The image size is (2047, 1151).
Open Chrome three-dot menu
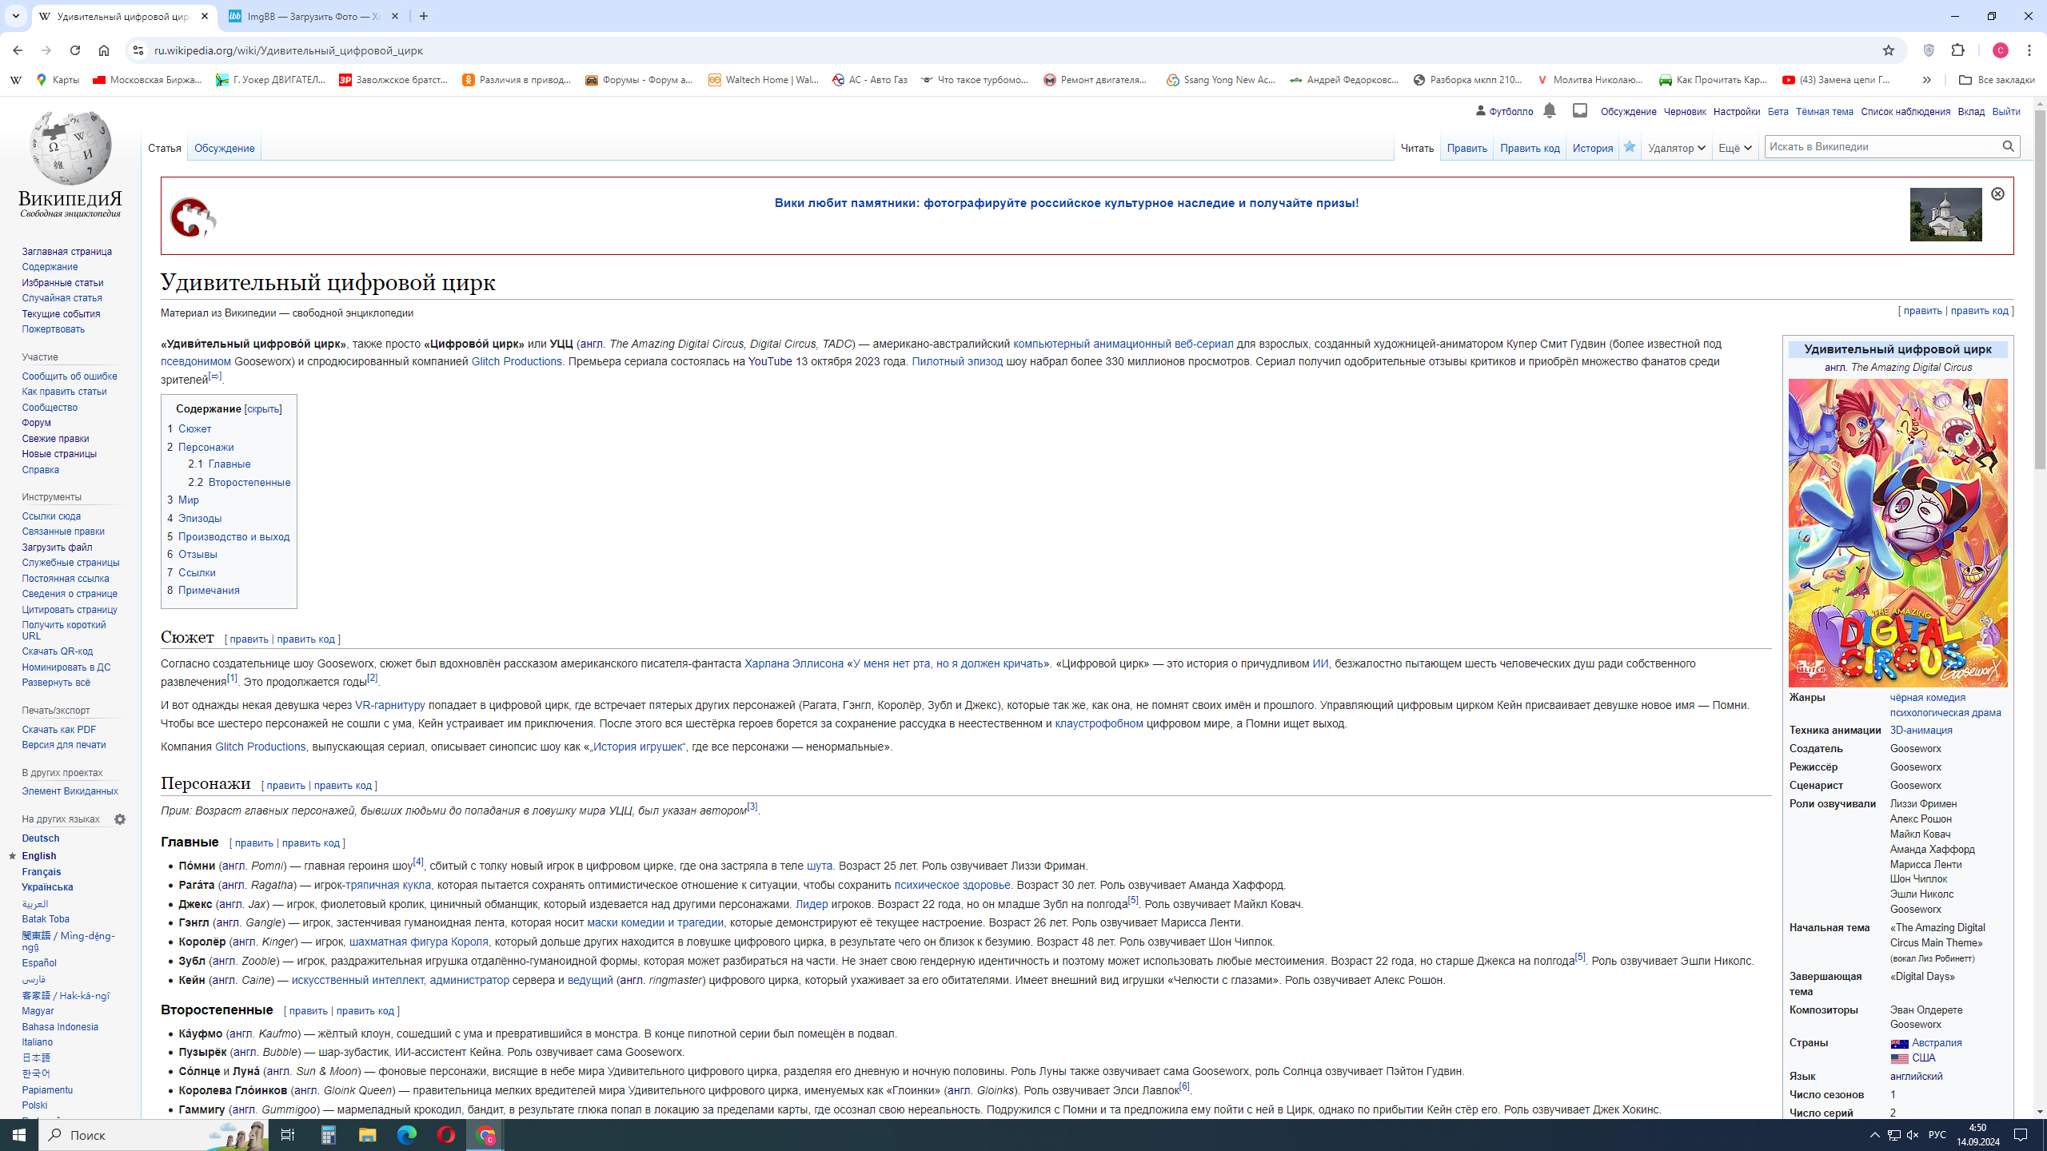pos(2029,50)
